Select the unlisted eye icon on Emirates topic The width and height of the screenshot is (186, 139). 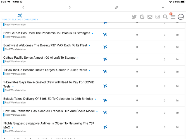pos(5,82)
